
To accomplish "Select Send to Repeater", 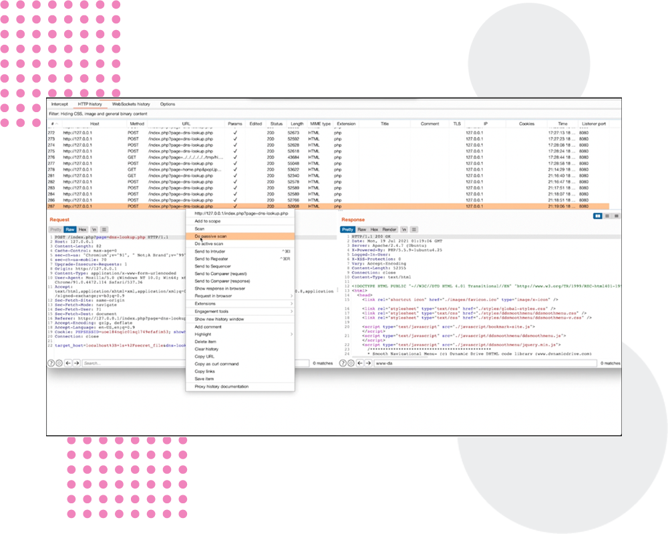I will (240, 259).
